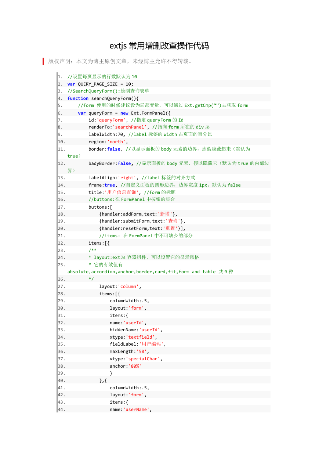Click the line vtype:'specialChar'
This screenshot has height=451, width=319.
tap(136, 358)
